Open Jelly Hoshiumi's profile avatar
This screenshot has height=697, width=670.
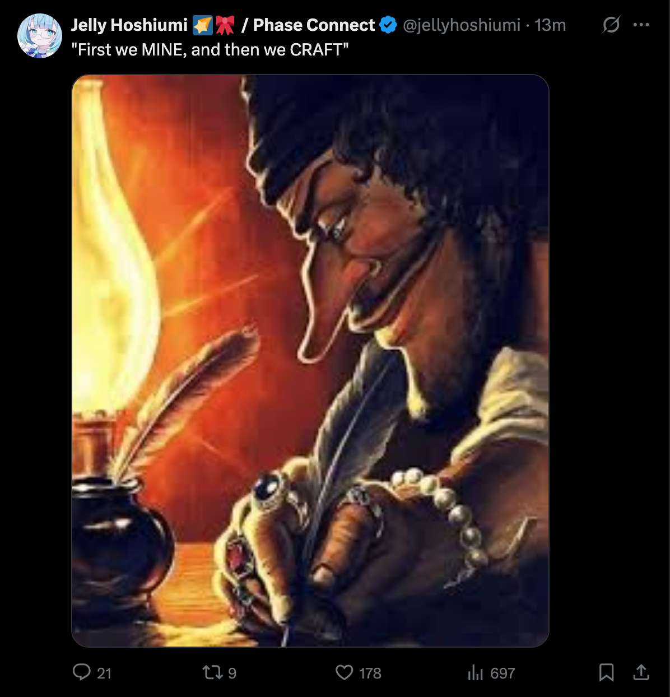pyautogui.click(x=40, y=36)
